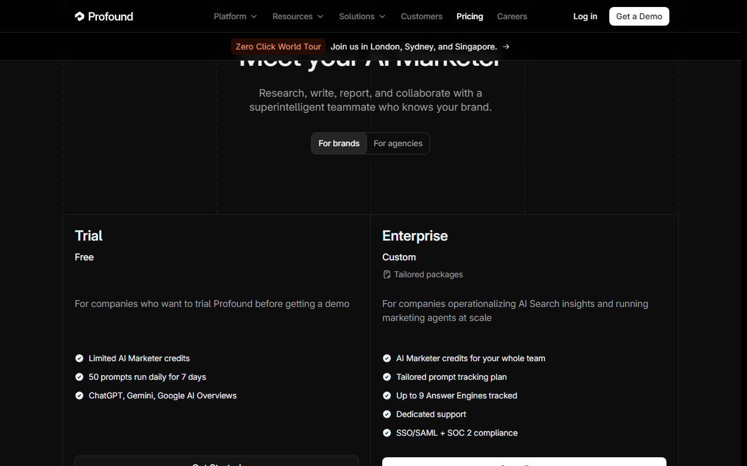Click checkmark icon beside SSO/SAML + SOC 2 compliance

click(x=386, y=433)
